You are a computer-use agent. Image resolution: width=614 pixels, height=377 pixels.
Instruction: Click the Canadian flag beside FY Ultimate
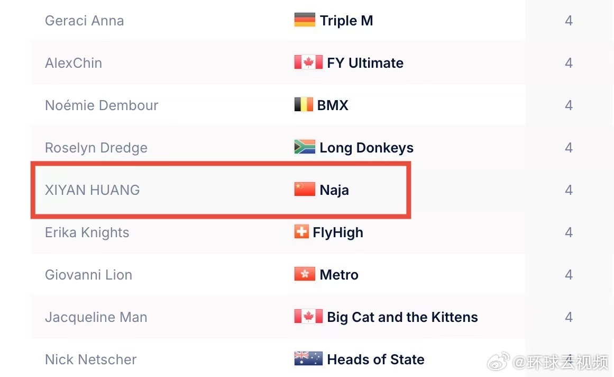coord(308,62)
